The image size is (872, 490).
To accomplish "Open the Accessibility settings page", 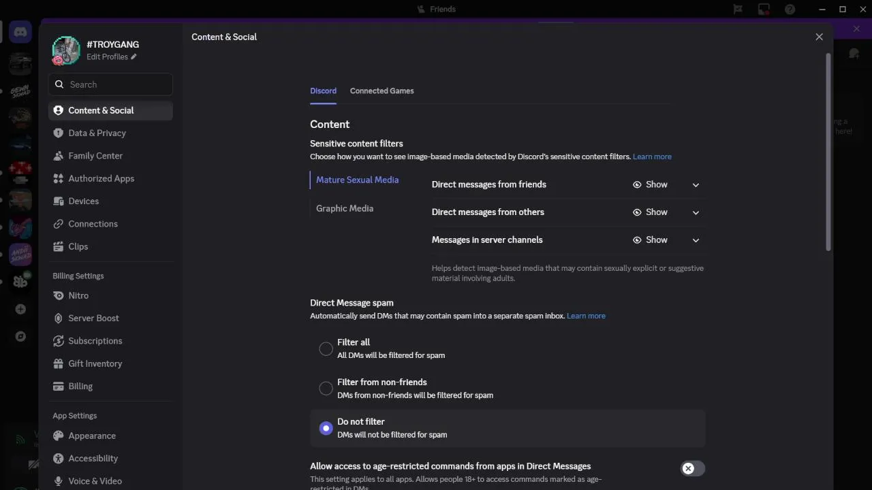I will coord(93,458).
